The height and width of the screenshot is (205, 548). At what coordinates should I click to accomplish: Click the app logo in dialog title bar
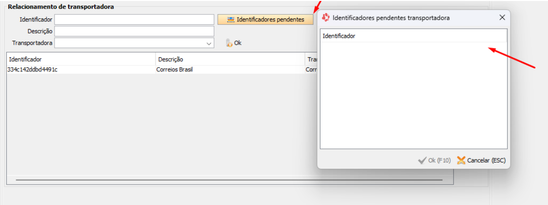326,18
